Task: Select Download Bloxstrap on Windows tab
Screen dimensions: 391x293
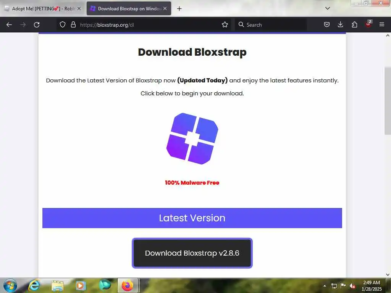Action: [x=129, y=9]
